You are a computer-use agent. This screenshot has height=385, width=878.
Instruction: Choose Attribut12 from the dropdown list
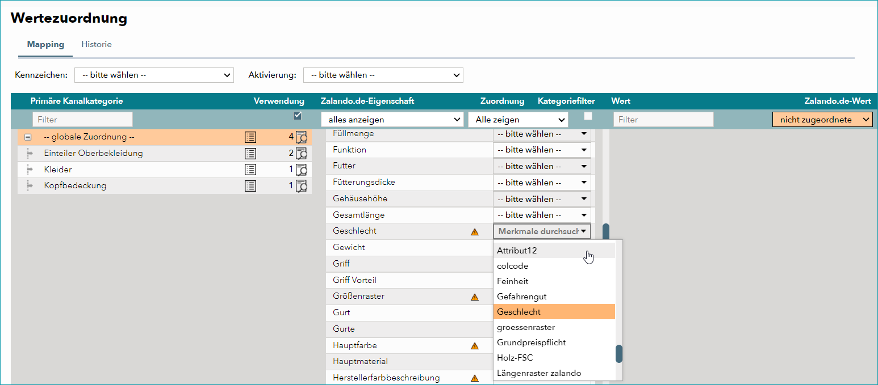tap(554, 251)
